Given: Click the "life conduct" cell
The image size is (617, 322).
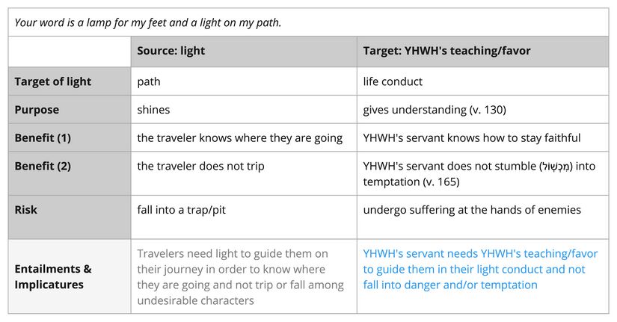Looking at the screenshot, I should tap(393, 81).
